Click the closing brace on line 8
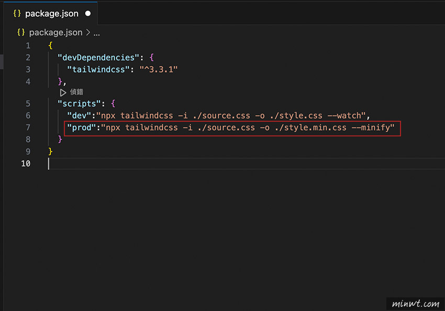Viewport: 445px width, 311px height. [x=60, y=139]
